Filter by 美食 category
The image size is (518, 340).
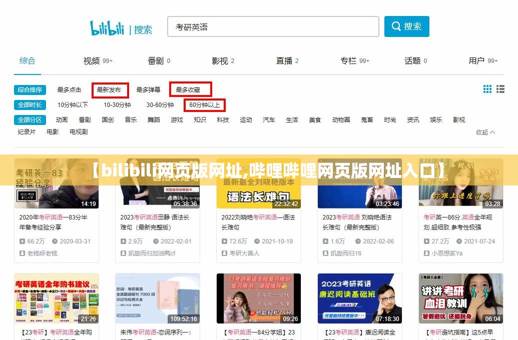click(x=315, y=120)
